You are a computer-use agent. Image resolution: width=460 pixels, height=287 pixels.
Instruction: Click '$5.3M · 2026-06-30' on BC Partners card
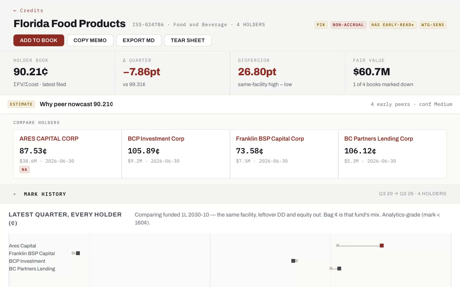pyautogui.click(x=370, y=161)
